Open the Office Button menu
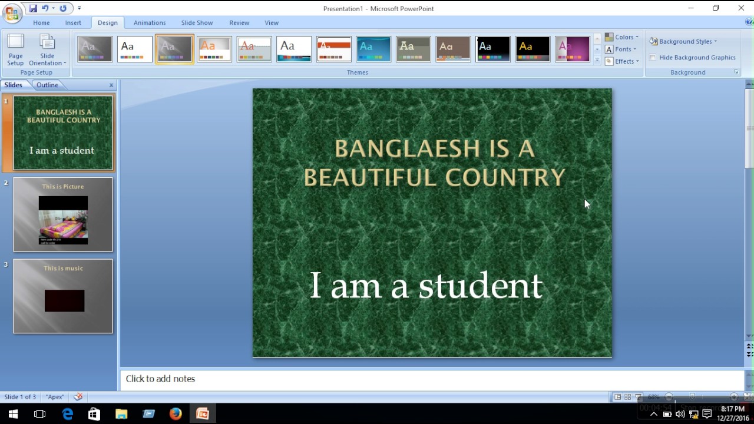The width and height of the screenshot is (754, 424). [12, 13]
